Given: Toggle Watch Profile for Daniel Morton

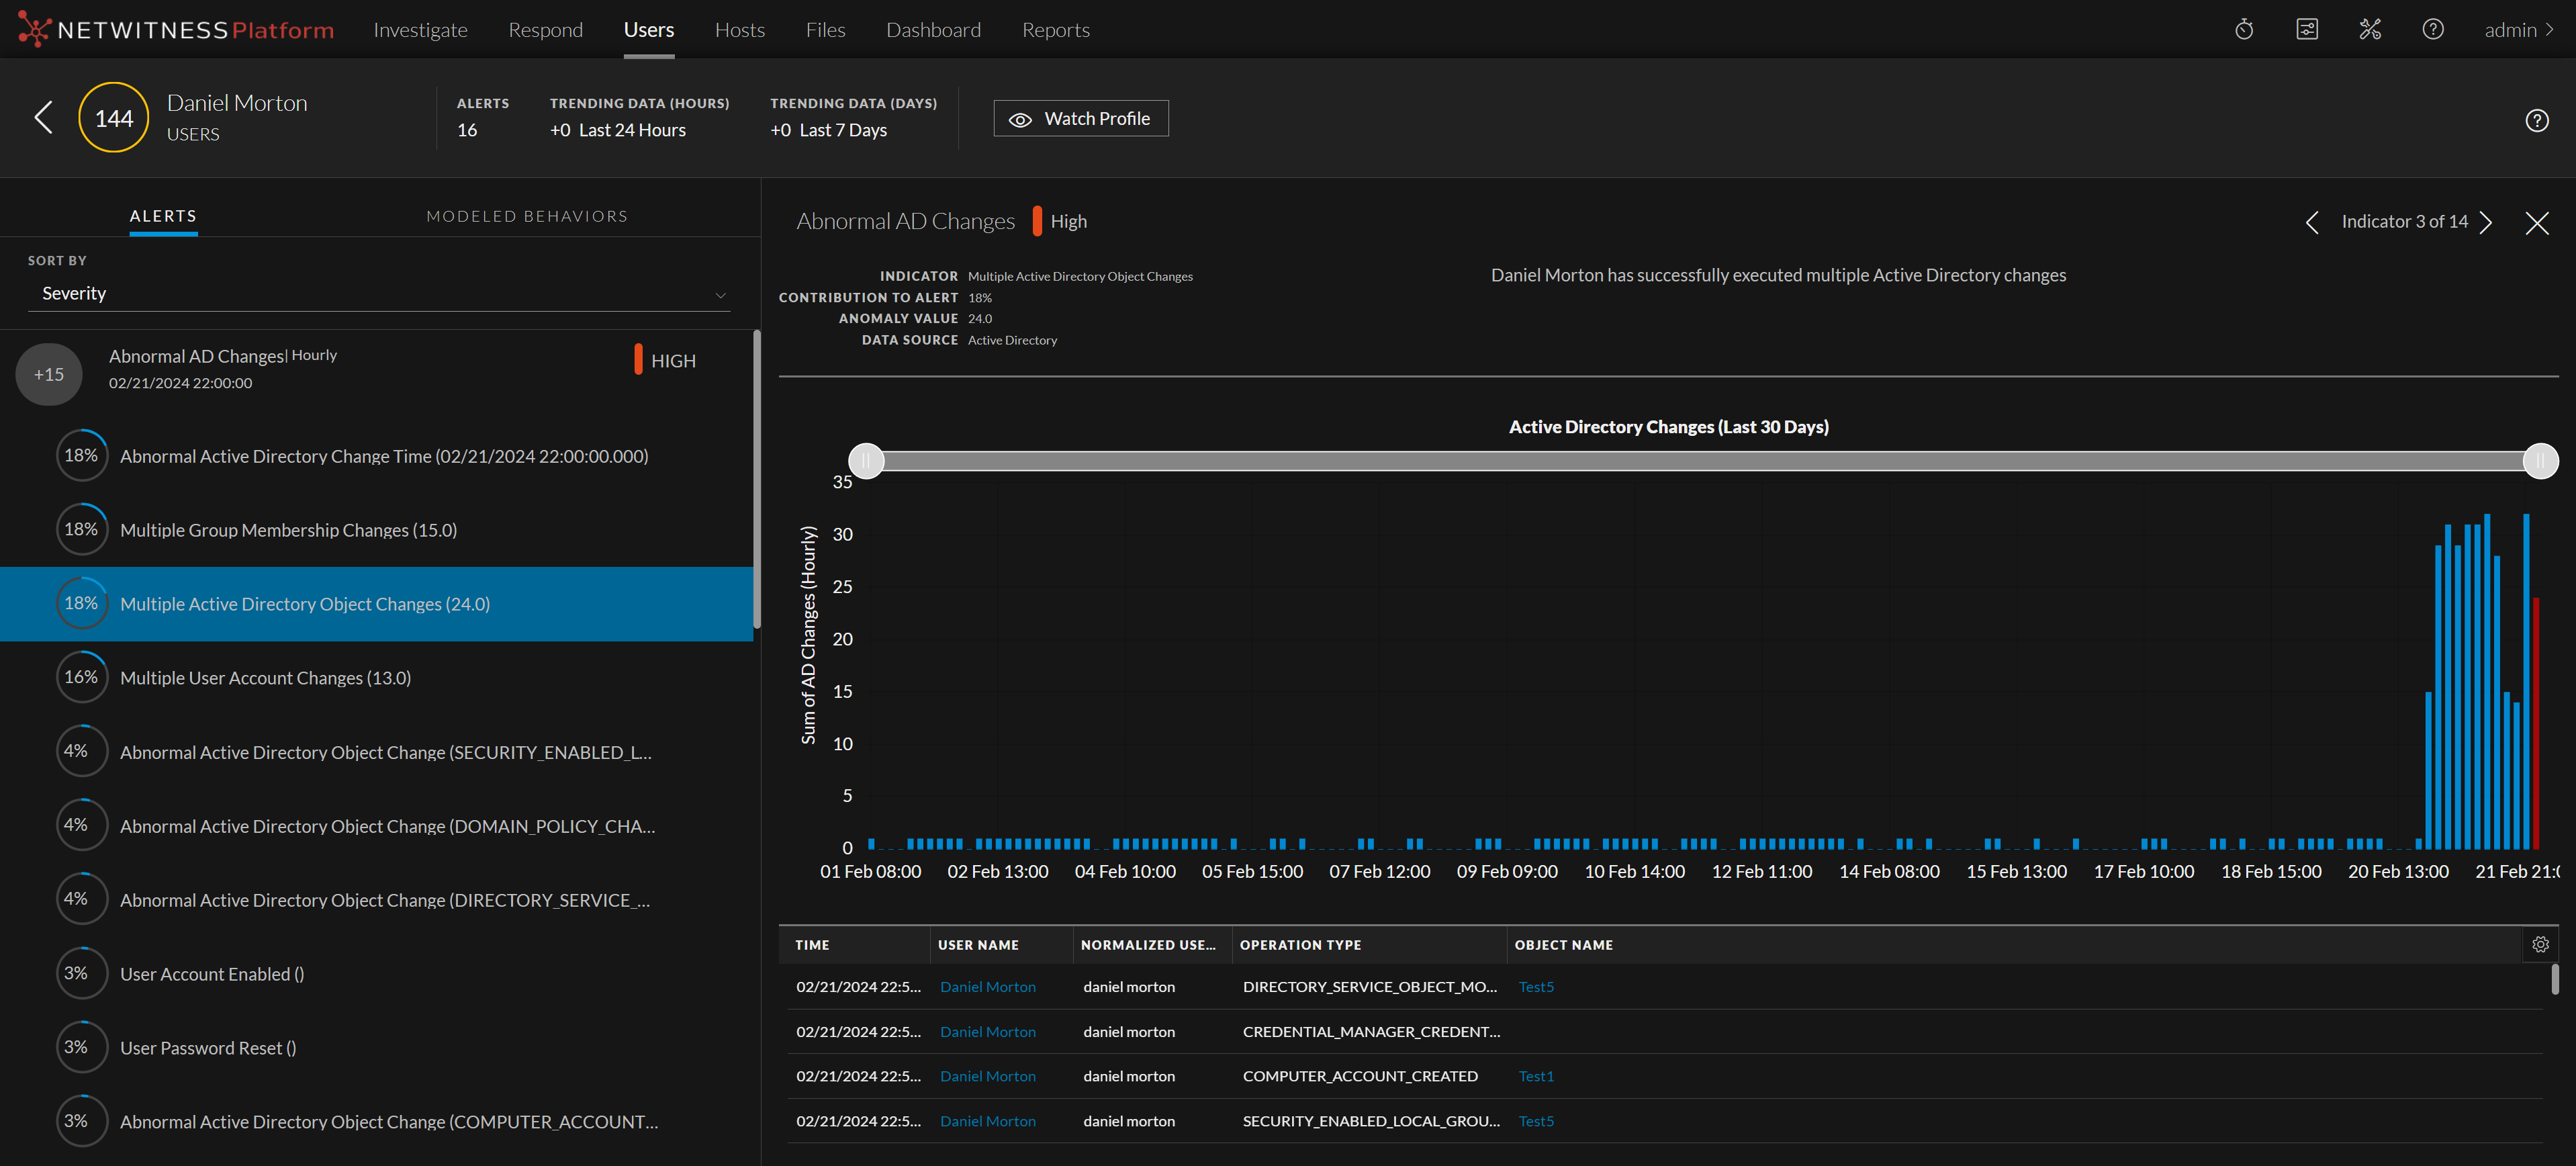Looking at the screenshot, I should [1080, 118].
